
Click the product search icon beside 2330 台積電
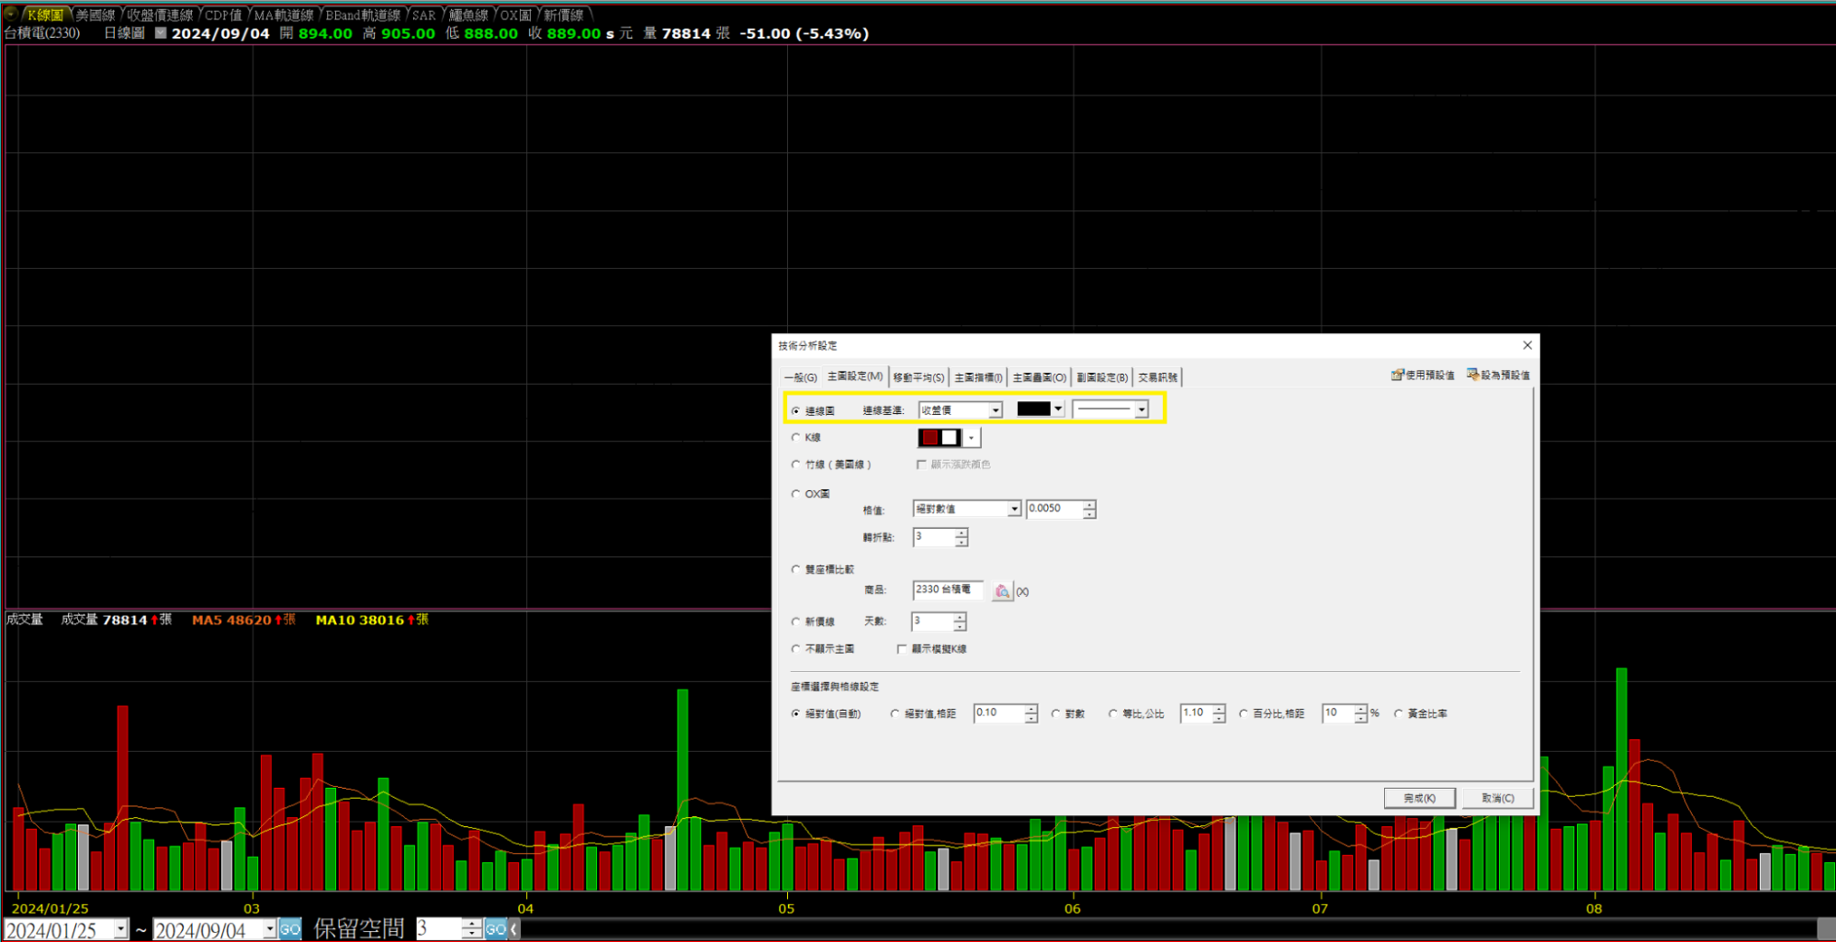1001,591
